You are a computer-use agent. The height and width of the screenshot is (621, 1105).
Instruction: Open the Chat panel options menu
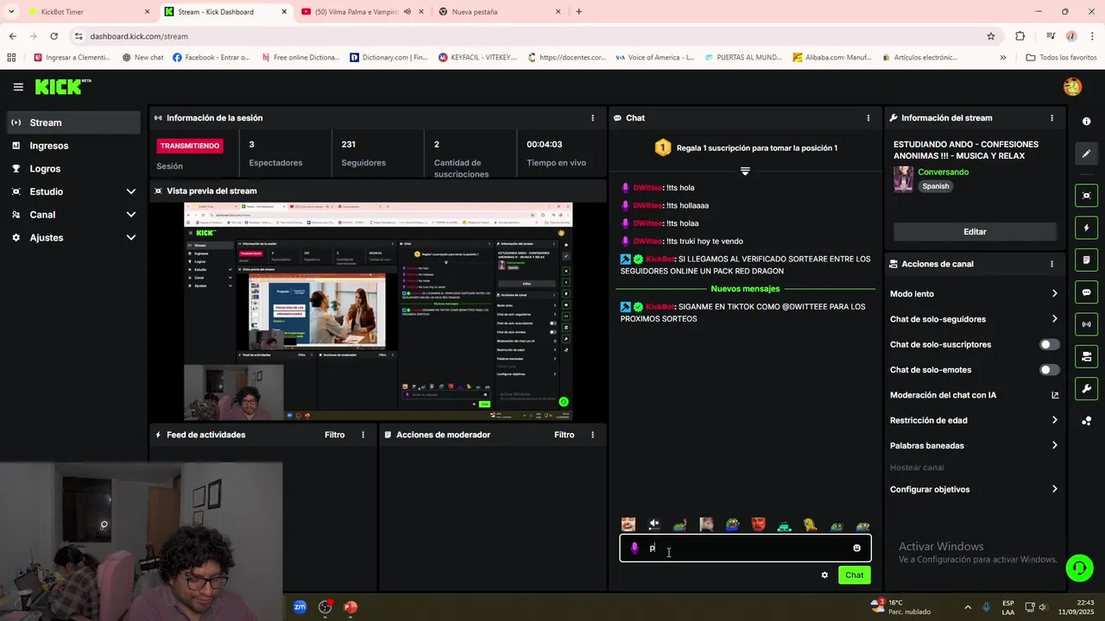868,118
